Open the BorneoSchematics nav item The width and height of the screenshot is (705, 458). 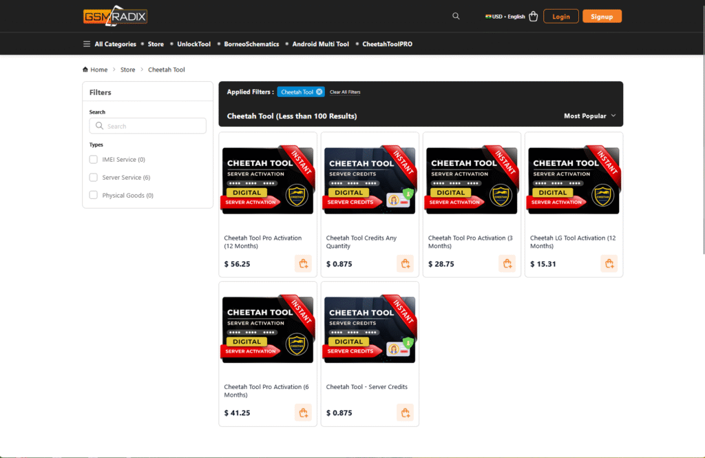[251, 44]
